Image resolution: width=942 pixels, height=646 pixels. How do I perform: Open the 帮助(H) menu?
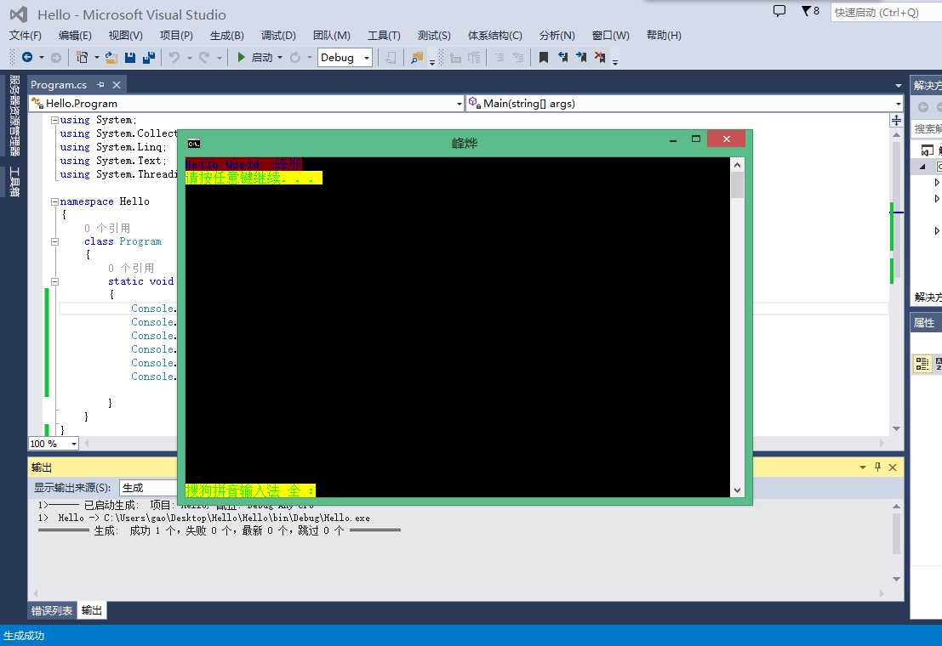(664, 36)
